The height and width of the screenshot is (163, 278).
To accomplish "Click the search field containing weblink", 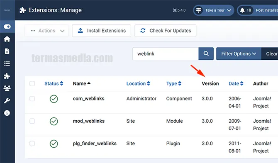I will click(x=166, y=54).
